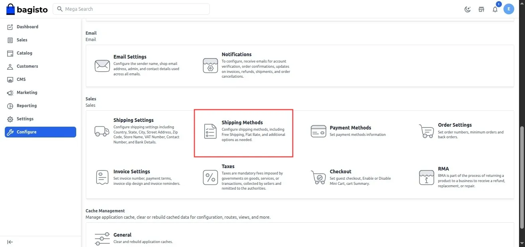Image resolution: width=525 pixels, height=247 pixels.
Task: Click the Reporting chart icon
Action: pyautogui.click(x=10, y=106)
